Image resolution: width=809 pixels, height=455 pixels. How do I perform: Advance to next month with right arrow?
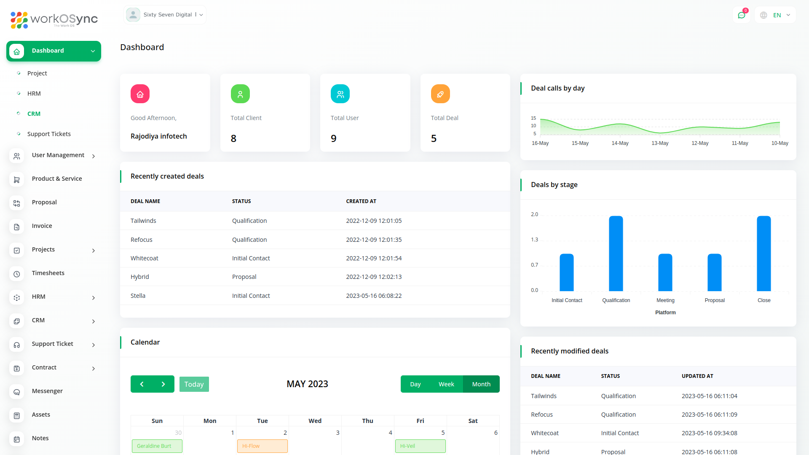coord(163,384)
